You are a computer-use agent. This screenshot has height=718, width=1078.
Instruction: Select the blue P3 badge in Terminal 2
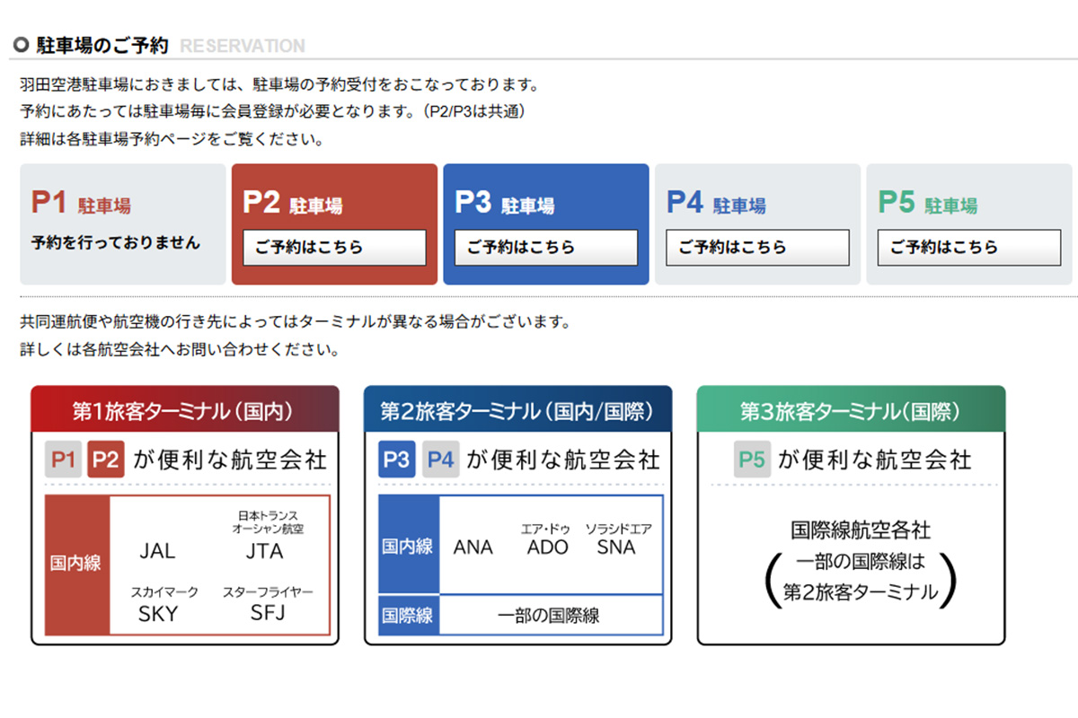coord(397,460)
